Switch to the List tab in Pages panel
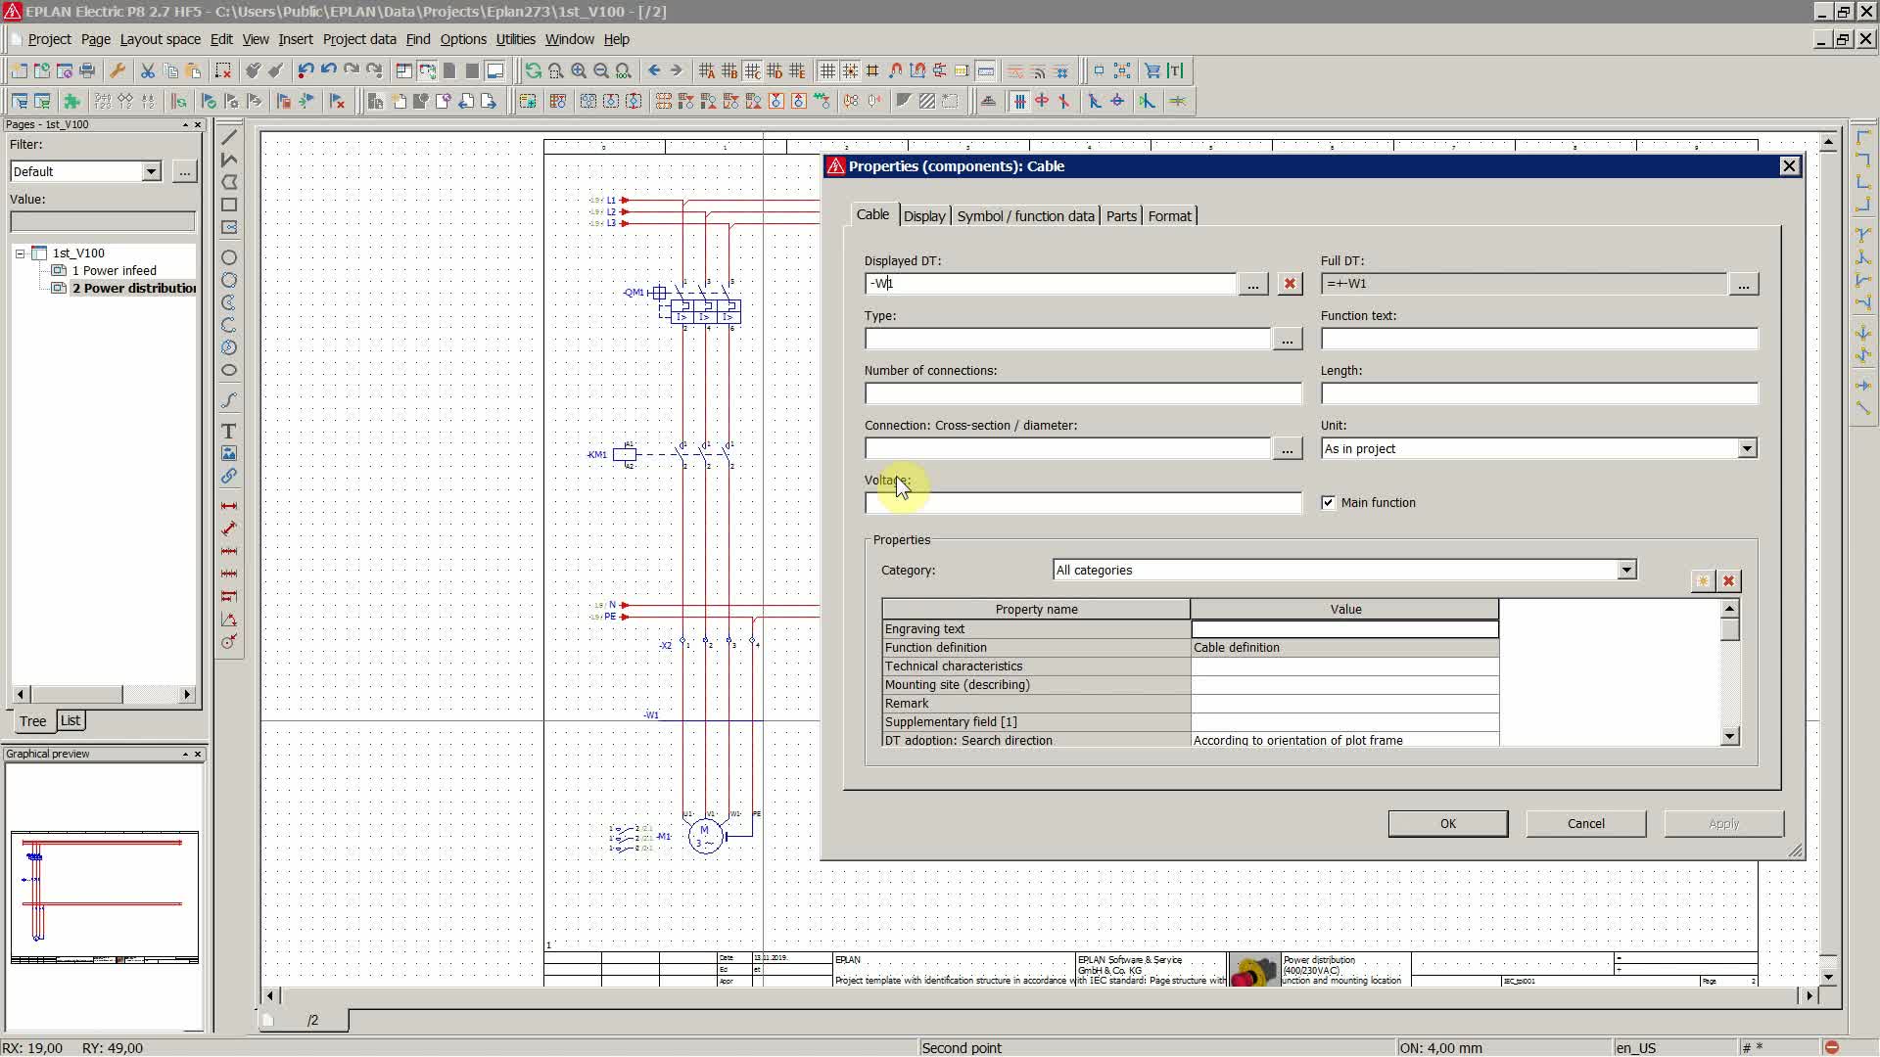The width and height of the screenshot is (1880, 1057). [x=70, y=721]
